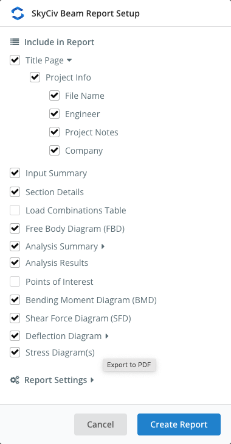Click the SkyCiv logo icon
Viewport: 231px width, 444px height.
point(18,13)
